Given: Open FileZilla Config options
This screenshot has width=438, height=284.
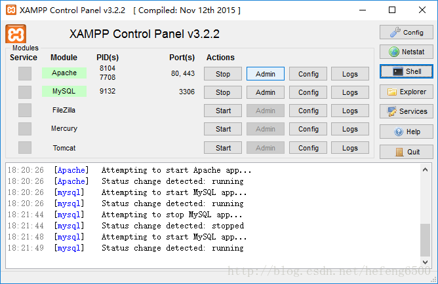Looking at the screenshot, I should coord(308,111).
